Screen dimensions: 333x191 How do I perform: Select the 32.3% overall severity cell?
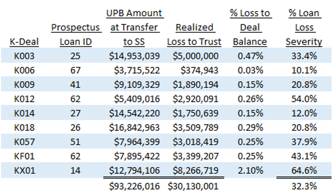pos(304,186)
